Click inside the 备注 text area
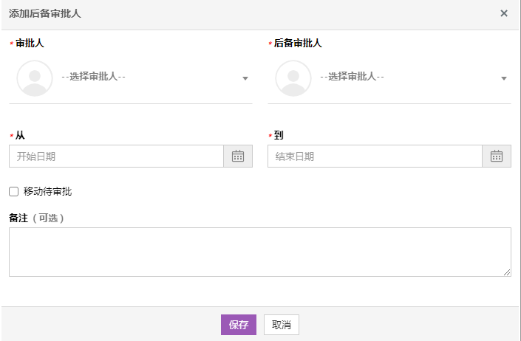This screenshot has width=521, height=341. (x=259, y=252)
